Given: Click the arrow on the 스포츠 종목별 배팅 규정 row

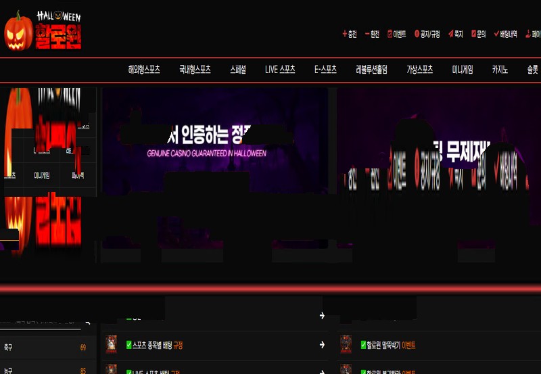Looking at the screenshot, I should pos(323,345).
